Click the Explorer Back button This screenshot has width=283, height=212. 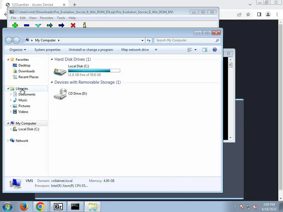tap(9, 40)
